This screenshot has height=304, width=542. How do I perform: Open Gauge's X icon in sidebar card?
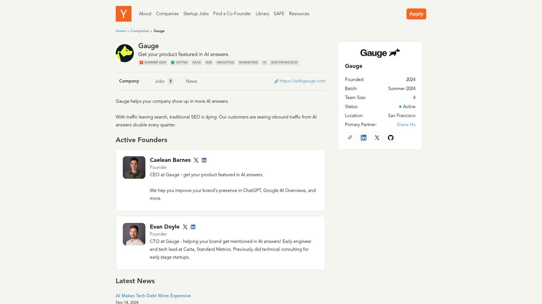tap(377, 138)
